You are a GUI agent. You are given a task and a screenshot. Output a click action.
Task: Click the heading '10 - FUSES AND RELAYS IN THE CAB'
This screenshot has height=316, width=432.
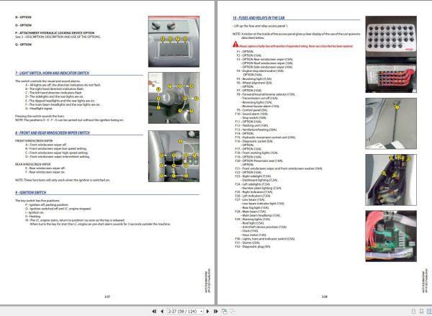[258, 18]
